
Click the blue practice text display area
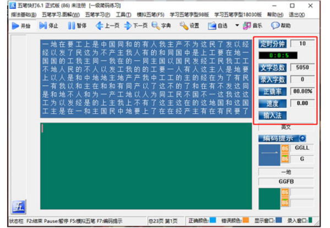(146, 79)
